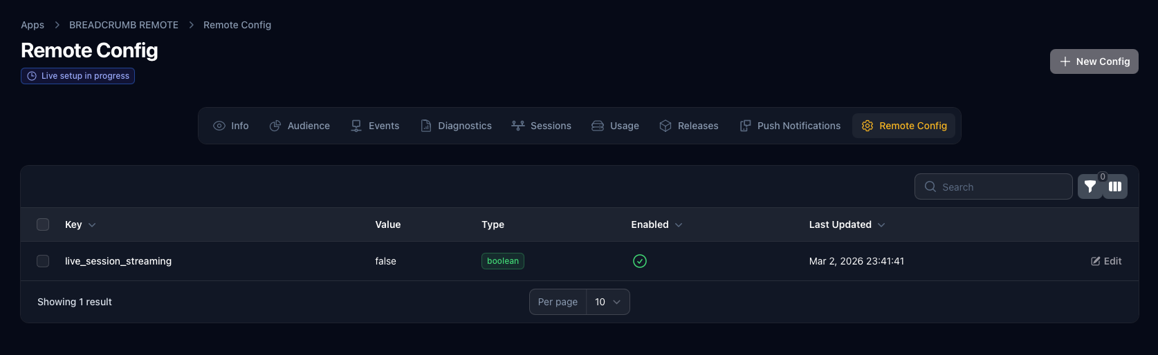Image resolution: width=1158 pixels, height=355 pixels.
Task: Click the magnifier icon in Search
Action: coord(930,186)
